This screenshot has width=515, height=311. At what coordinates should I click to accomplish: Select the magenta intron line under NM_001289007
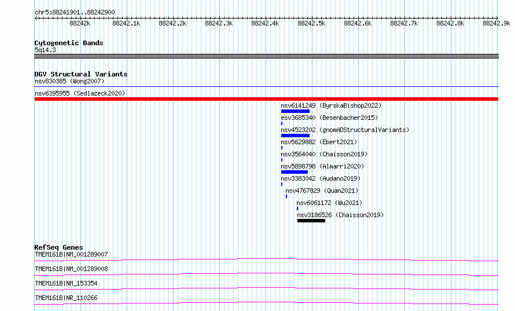[x=266, y=259]
